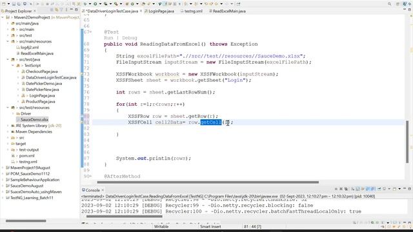
Task: Click the Save All toolbar icon
Action: (x=19, y=4)
